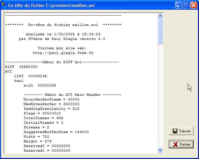Place cursor on the MicroSecPerFrame = 40000 line
199x159 pixels.
click(52, 99)
